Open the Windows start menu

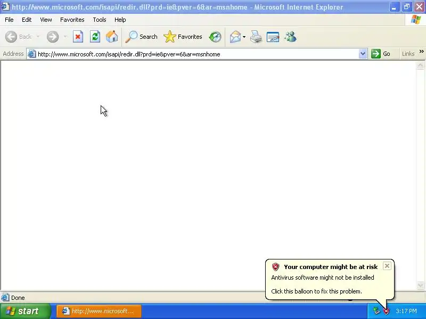tap(25, 311)
